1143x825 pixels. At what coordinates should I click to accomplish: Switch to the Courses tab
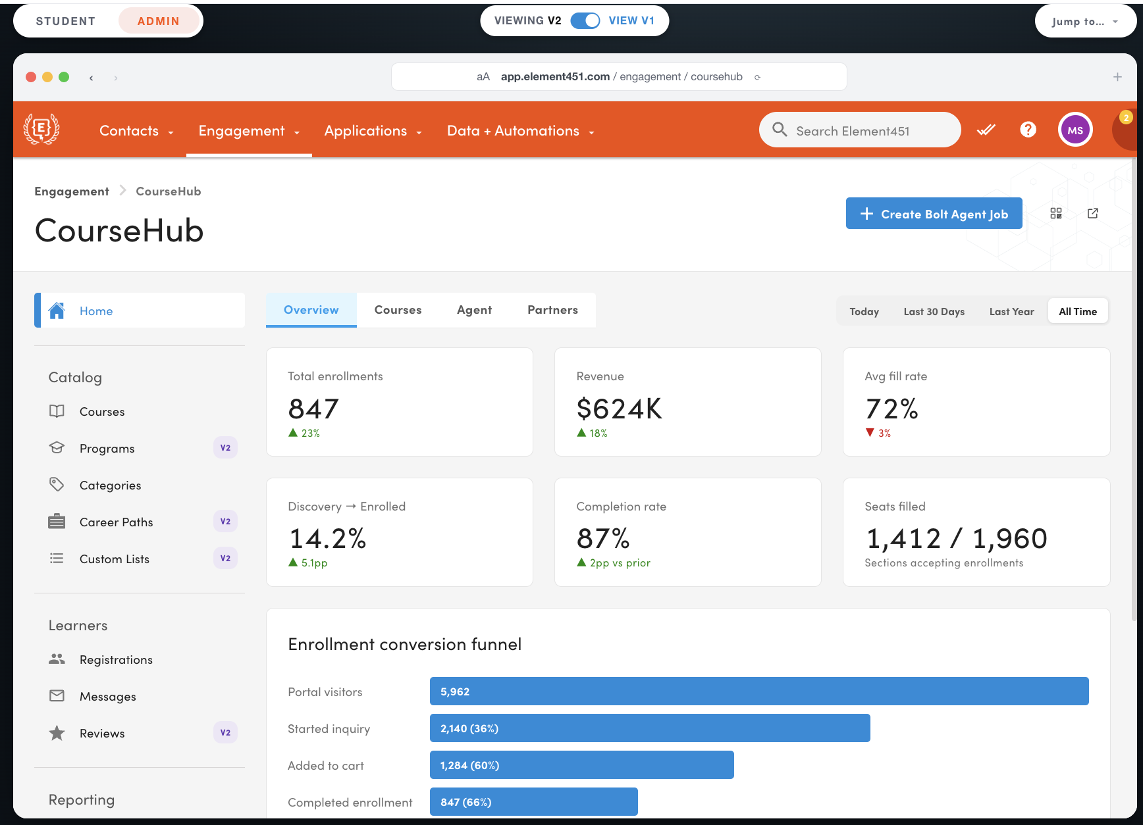point(398,310)
